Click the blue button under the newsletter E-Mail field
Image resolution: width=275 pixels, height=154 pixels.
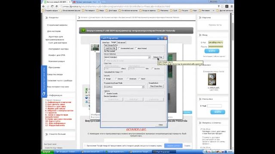pos(218,112)
